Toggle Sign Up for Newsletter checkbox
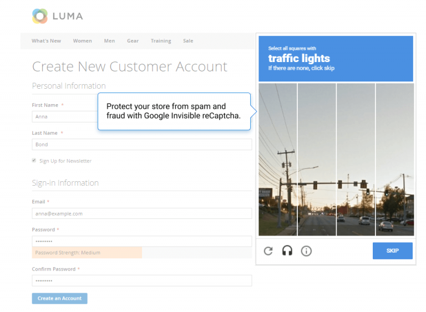 pyautogui.click(x=35, y=161)
